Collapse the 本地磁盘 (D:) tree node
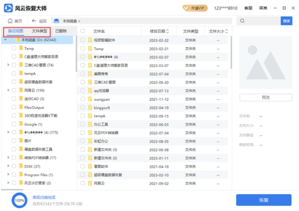299x211 pixels. coord(5,40)
